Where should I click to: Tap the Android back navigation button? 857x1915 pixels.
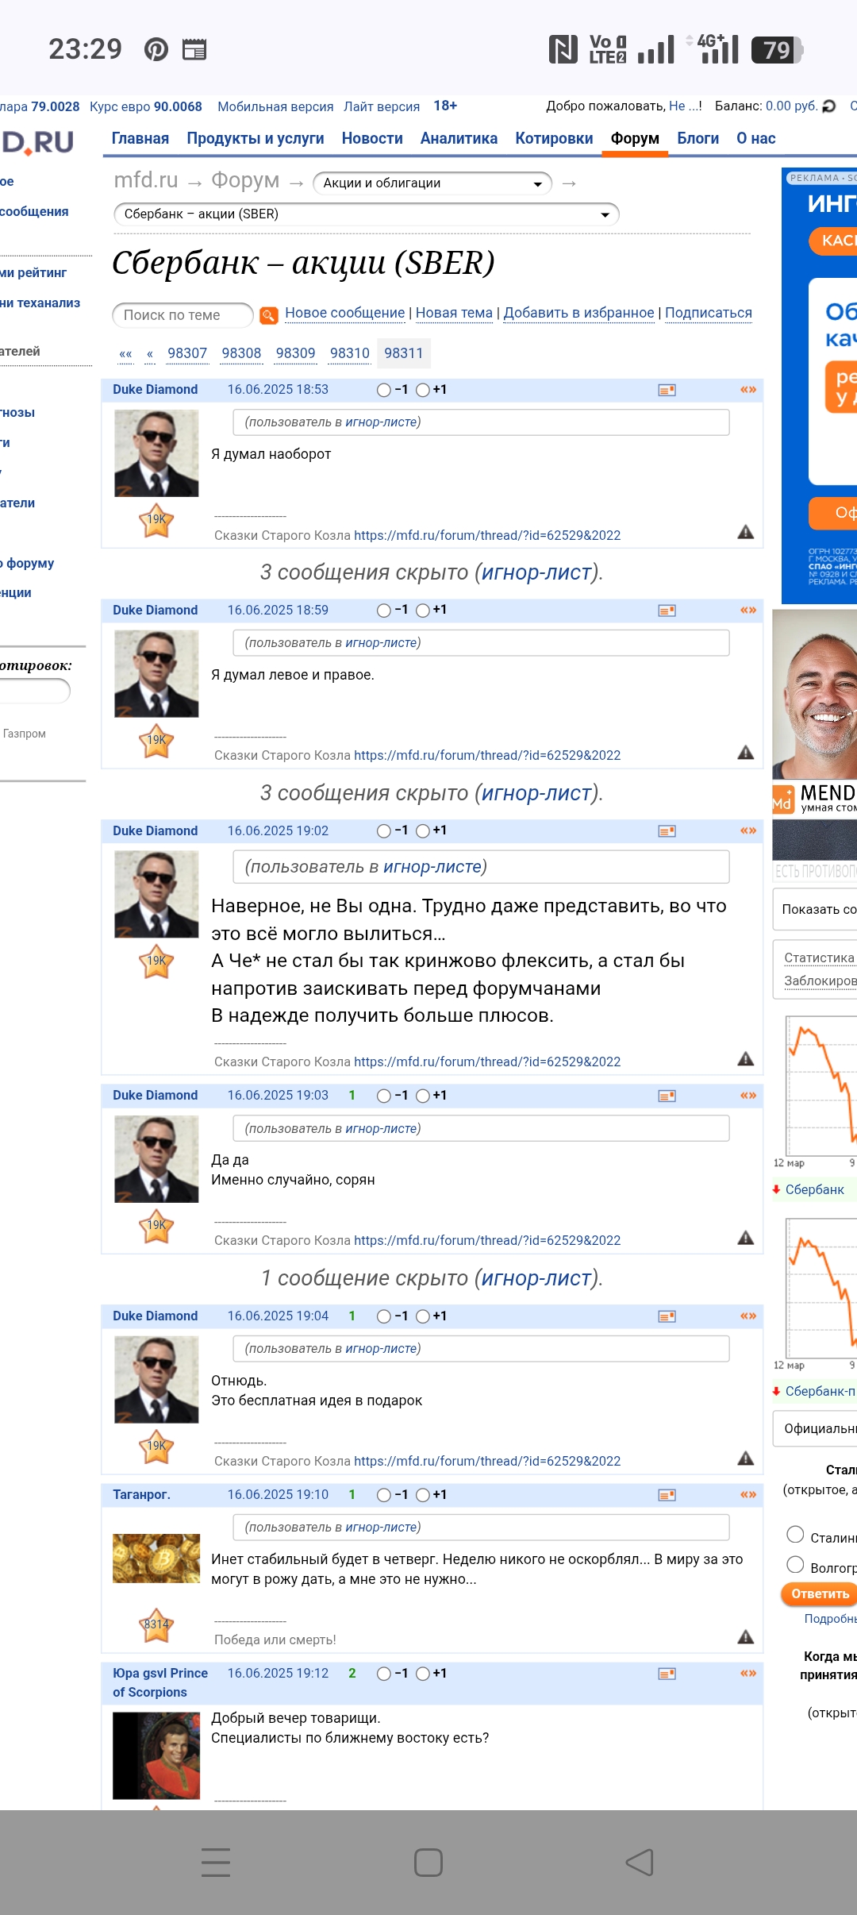(640, 1863)
